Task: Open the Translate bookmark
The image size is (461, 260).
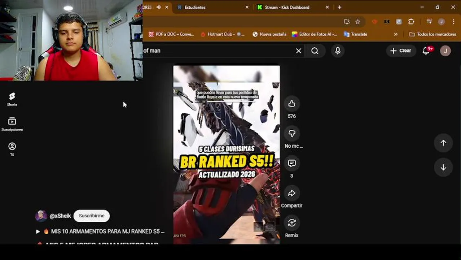Action: point(355,34)
